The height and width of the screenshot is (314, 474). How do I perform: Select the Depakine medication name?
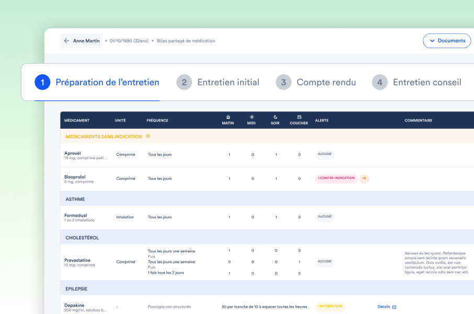[x=74, y=305]
